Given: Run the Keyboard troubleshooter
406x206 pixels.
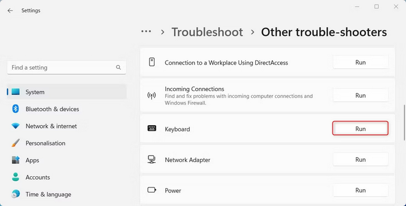Looking at the screenshot, I should point(360,129).
